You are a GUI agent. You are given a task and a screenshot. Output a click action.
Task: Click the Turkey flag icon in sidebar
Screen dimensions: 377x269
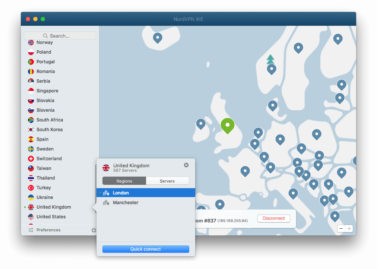click(31, 188)
